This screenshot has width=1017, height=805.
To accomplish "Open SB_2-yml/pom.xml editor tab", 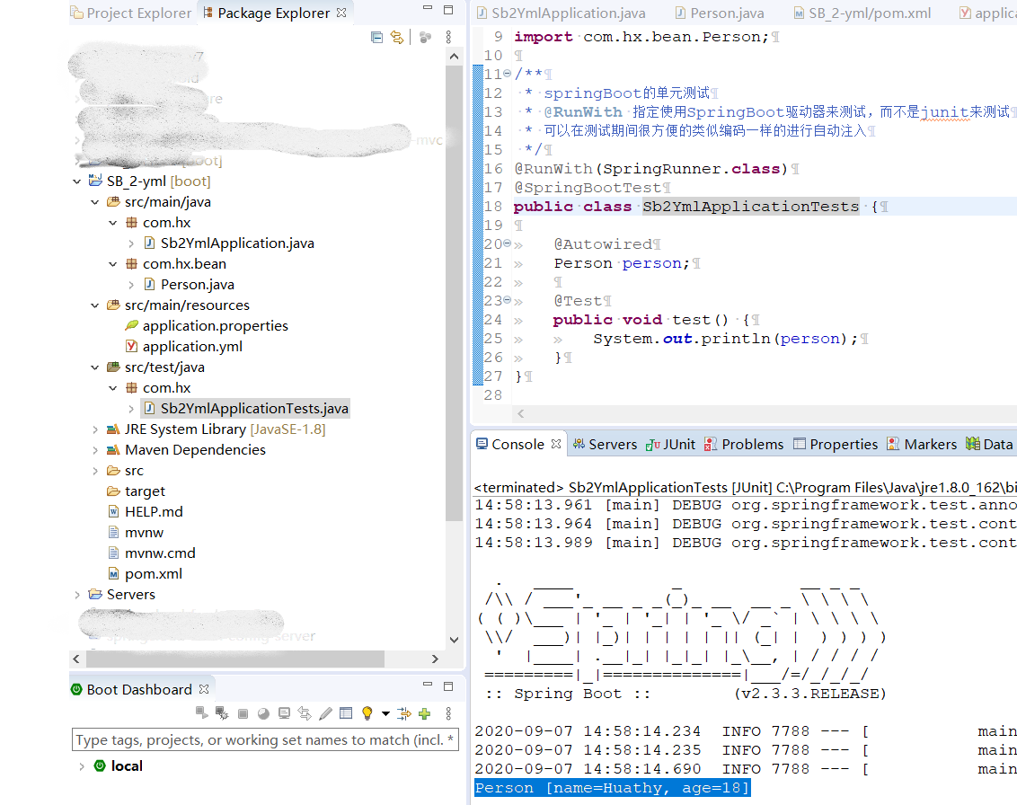I will click(862, 13).
